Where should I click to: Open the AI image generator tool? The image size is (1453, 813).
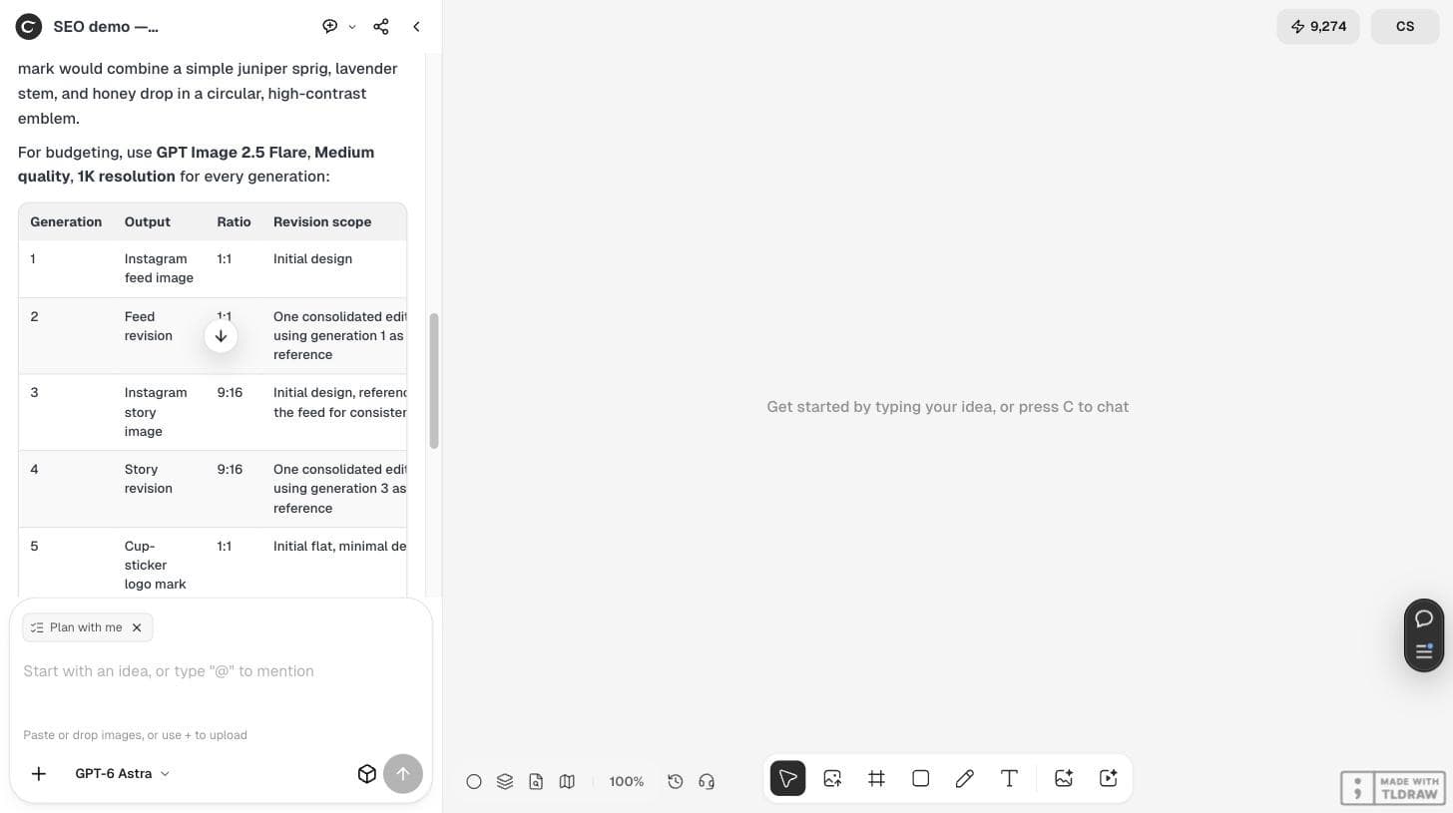pos(1064,778)
